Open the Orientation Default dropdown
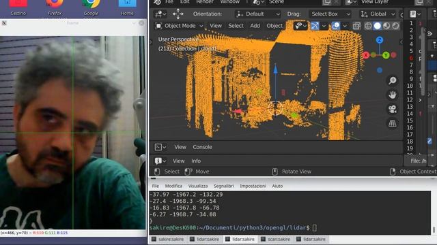Screen dimensions: 437x245 click(x=258, y=14)
